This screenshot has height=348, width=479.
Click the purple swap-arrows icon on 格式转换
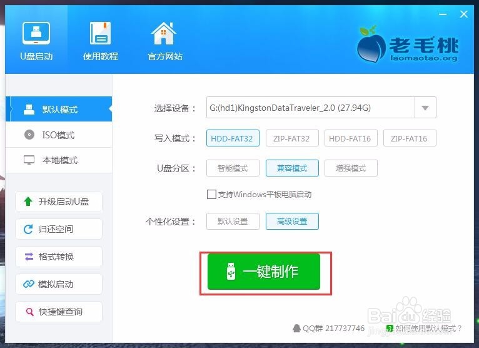pyautogui.click(x=29, y=257)
